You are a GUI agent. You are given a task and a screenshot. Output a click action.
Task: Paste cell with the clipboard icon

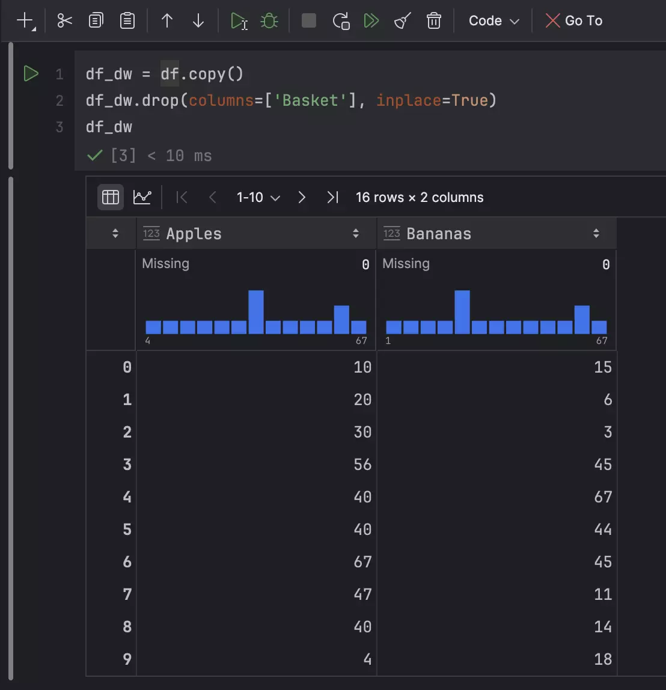127,21
